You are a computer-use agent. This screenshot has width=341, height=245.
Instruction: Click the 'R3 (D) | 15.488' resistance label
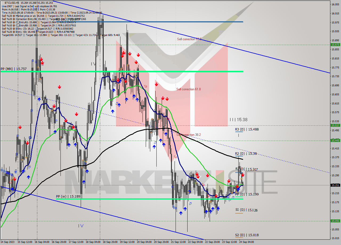click(247, 129)
